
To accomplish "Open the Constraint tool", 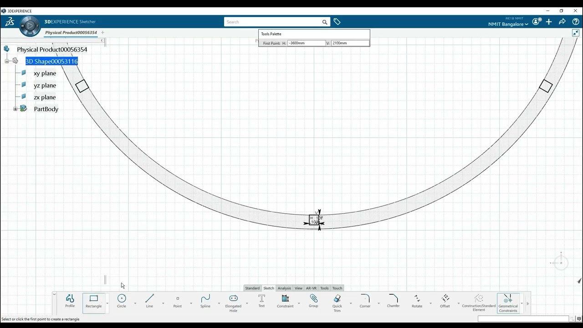I will tap(285, 302).
